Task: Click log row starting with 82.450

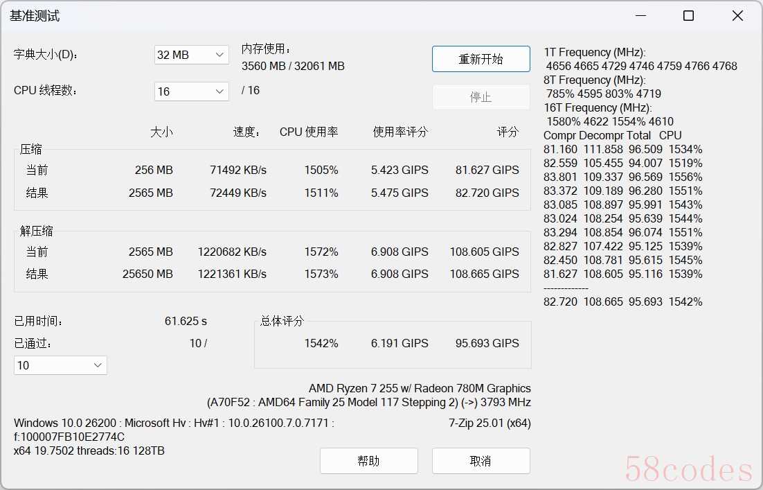Action: point(623,261)
